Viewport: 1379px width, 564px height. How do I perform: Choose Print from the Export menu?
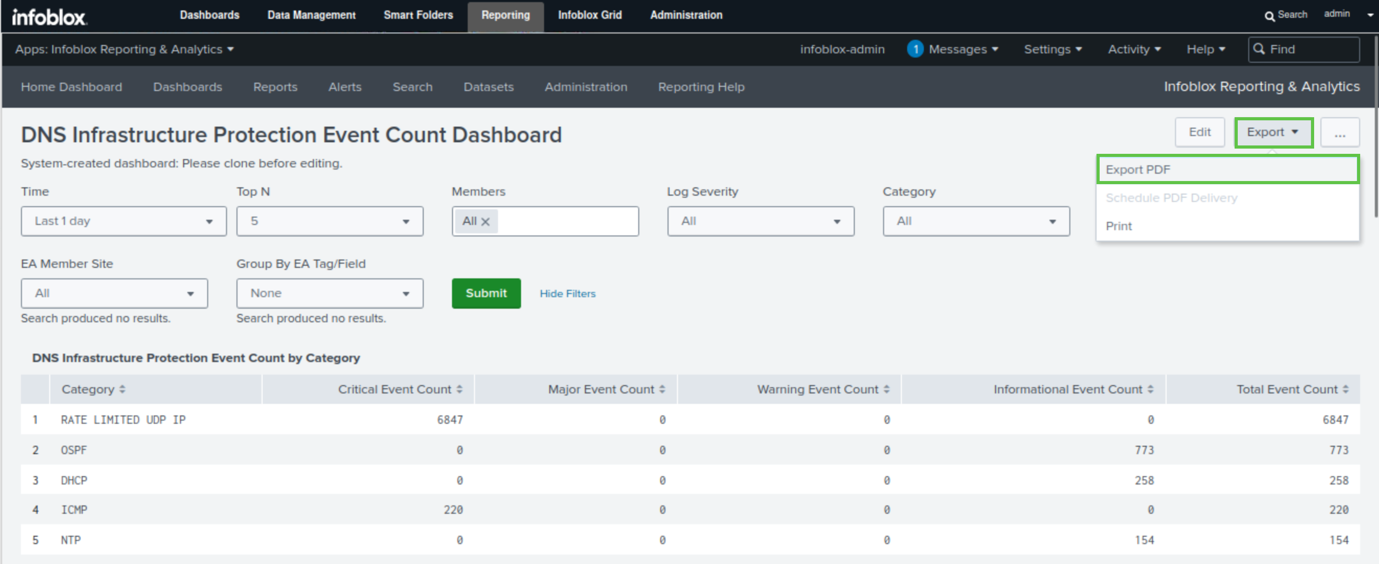(1227, 226)
